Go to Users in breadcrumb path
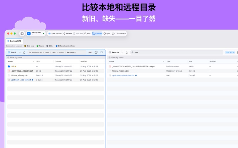 click(x=47, y=52)
